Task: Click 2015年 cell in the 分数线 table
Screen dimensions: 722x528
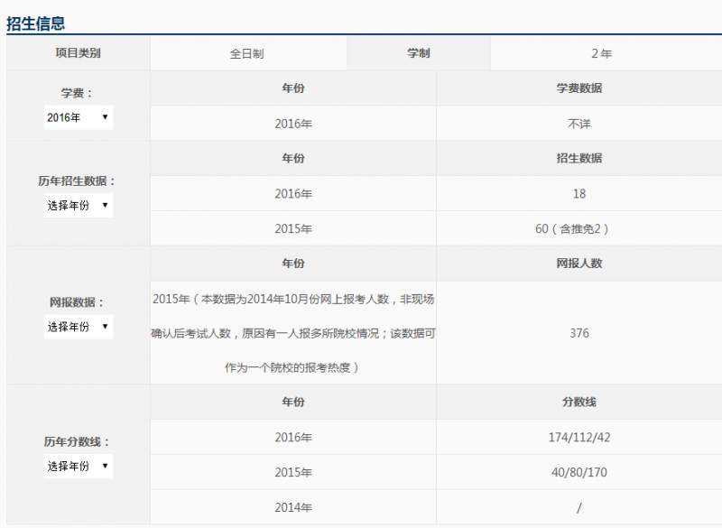Action: point(293,472)
